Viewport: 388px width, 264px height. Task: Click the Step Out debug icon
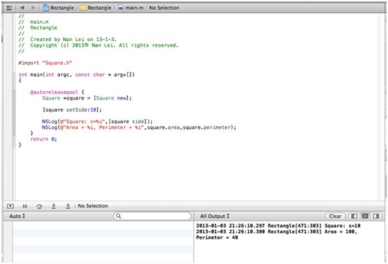tap(68, 206)
